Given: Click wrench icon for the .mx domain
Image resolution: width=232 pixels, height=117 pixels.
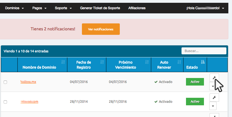Looking at the screenshot, I should click(214, 78).
